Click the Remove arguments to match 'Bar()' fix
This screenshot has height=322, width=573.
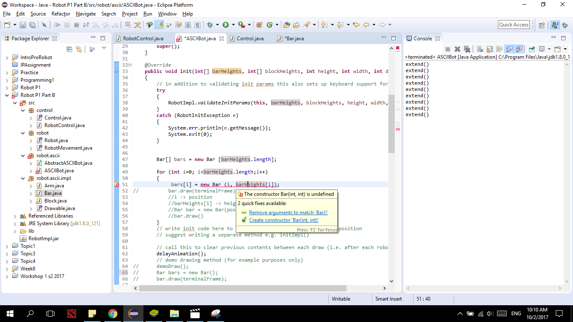pyautogui.click(x=288, y=213)
